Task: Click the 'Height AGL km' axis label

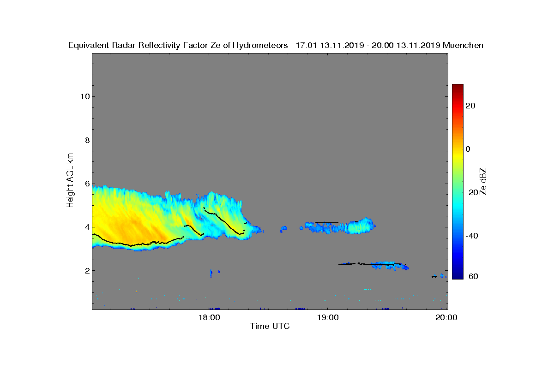Action: point(70,181)
